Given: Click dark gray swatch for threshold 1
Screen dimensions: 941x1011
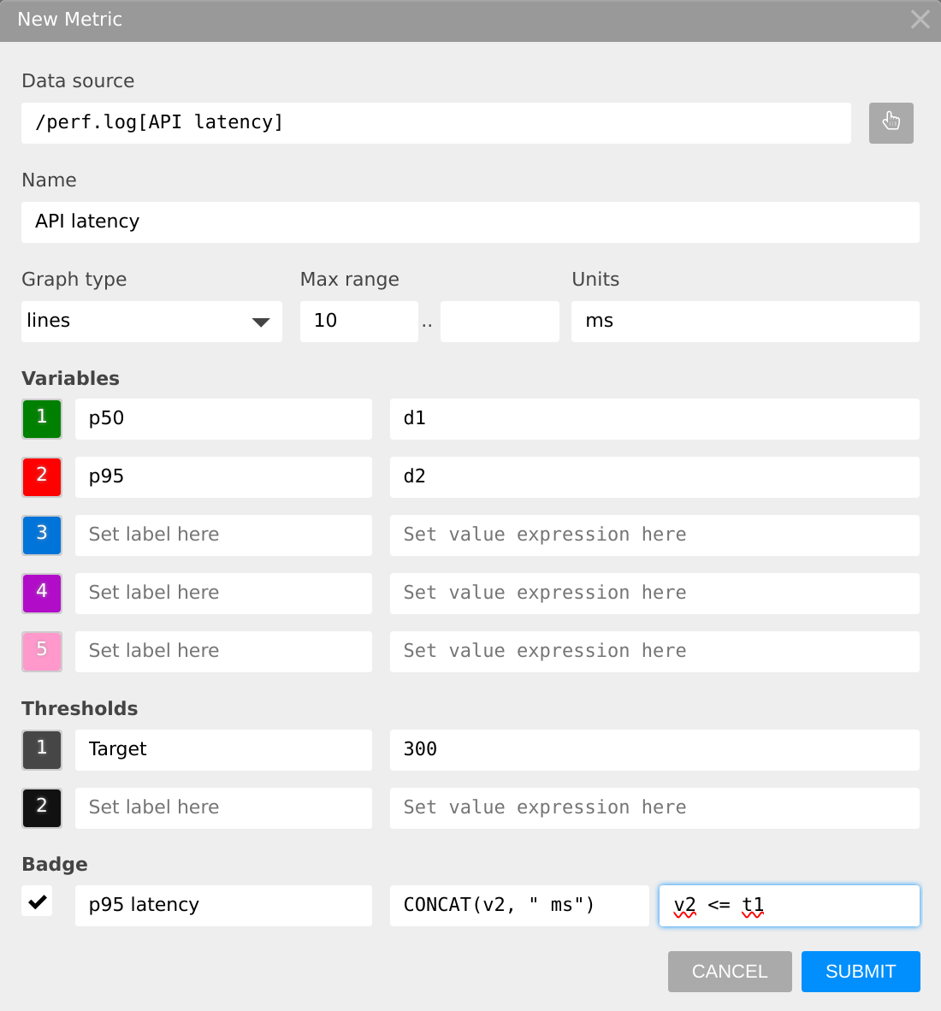Looking at the screenshot, I should (42, 750).
